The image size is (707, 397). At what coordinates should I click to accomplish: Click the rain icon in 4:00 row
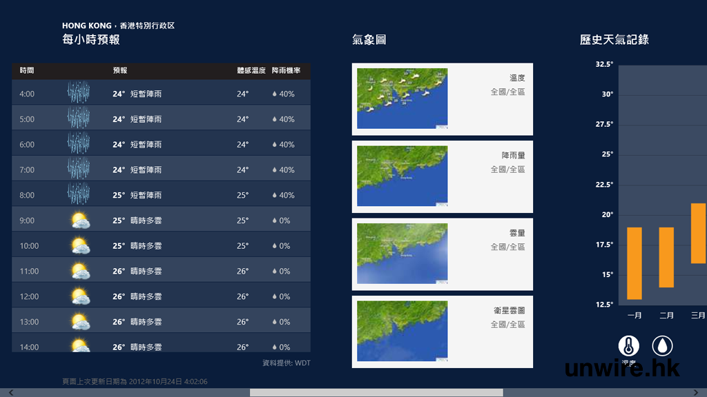coord(79,94)
